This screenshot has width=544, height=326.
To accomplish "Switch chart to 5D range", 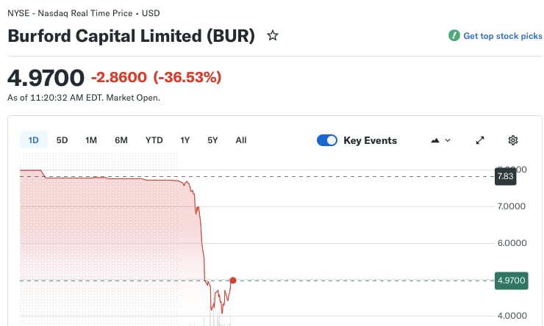I will [62, 140].
